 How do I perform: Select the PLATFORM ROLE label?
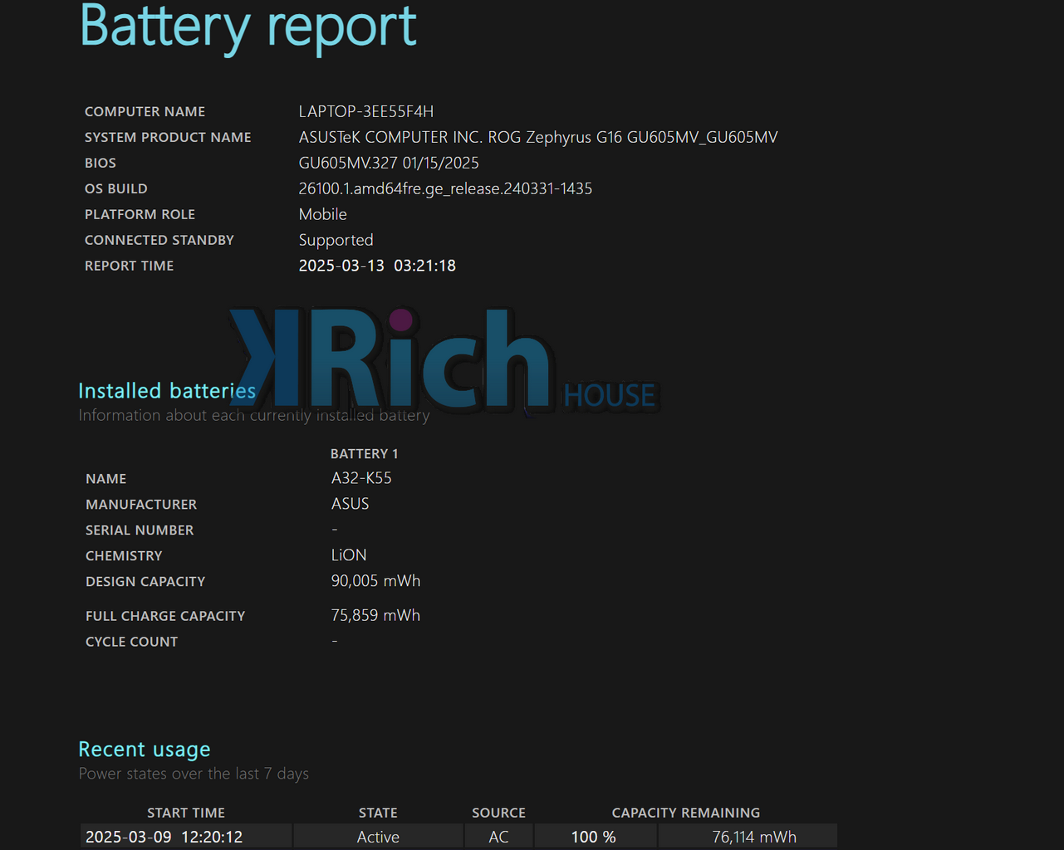coord(140,214)
